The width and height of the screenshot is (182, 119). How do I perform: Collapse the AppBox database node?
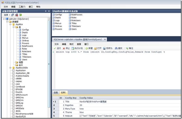(x=10, y=24)
